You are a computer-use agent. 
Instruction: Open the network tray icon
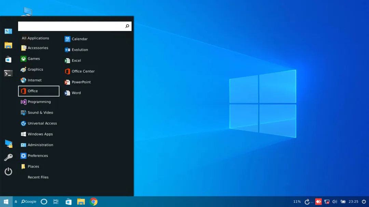[327, 202]
